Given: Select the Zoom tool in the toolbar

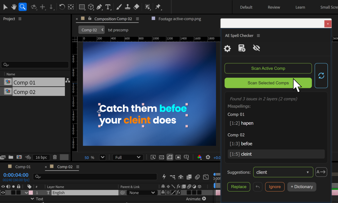Looking at the screenshot, I should pos(23,7).
